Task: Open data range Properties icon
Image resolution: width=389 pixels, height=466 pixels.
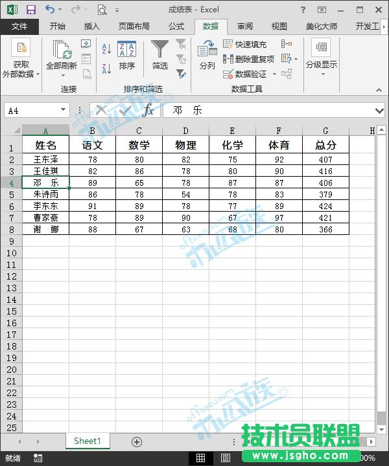Action: tap(86, 59)
